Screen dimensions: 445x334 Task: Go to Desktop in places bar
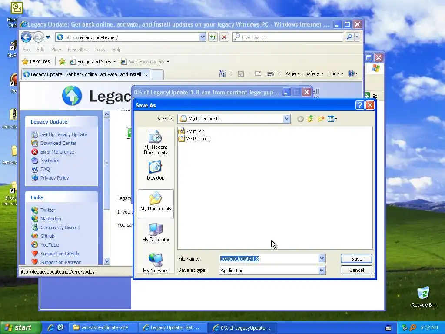point(156,170)
